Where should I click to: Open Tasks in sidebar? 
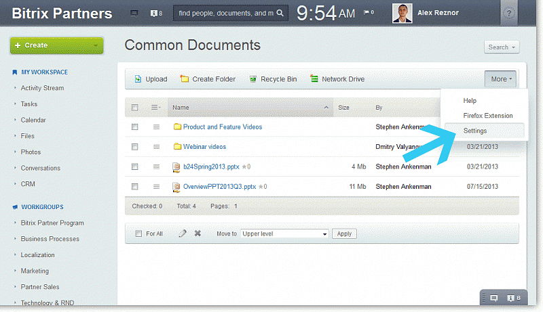pos(29,104)
